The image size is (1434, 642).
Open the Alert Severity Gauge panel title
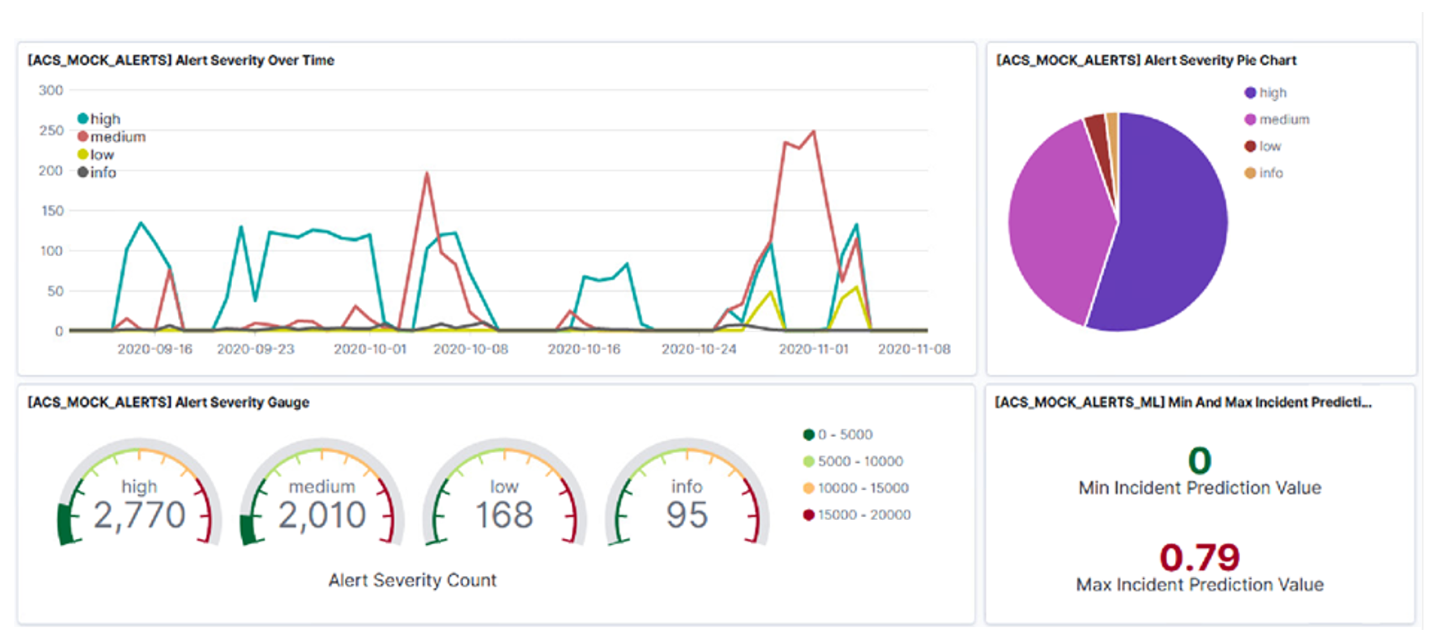click(168, 402)
